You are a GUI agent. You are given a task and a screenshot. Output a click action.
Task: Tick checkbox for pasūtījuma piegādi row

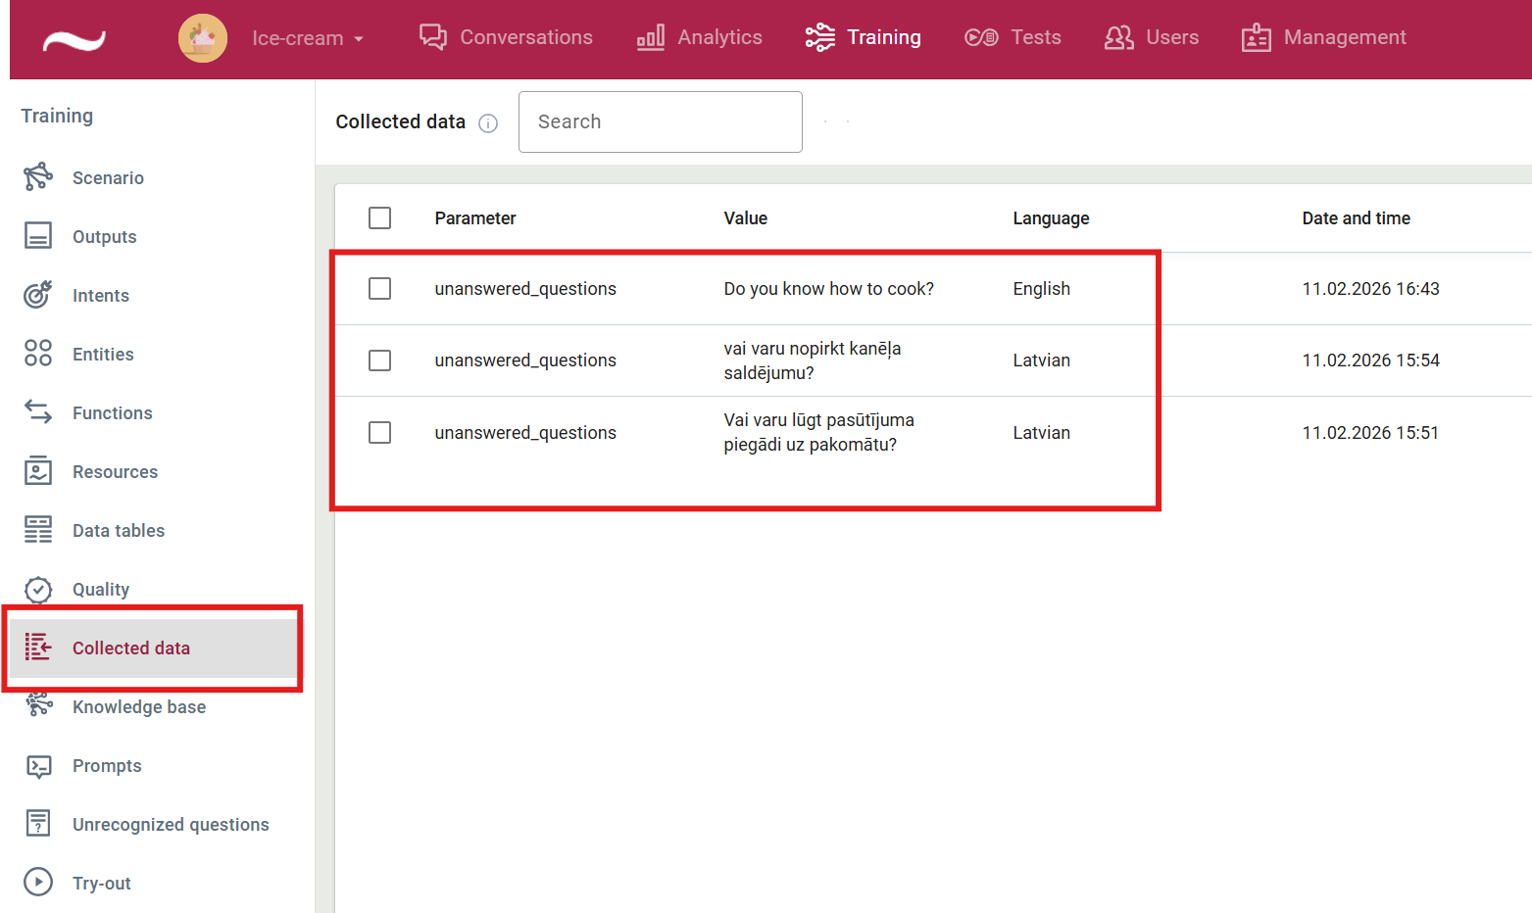(379, 432)
